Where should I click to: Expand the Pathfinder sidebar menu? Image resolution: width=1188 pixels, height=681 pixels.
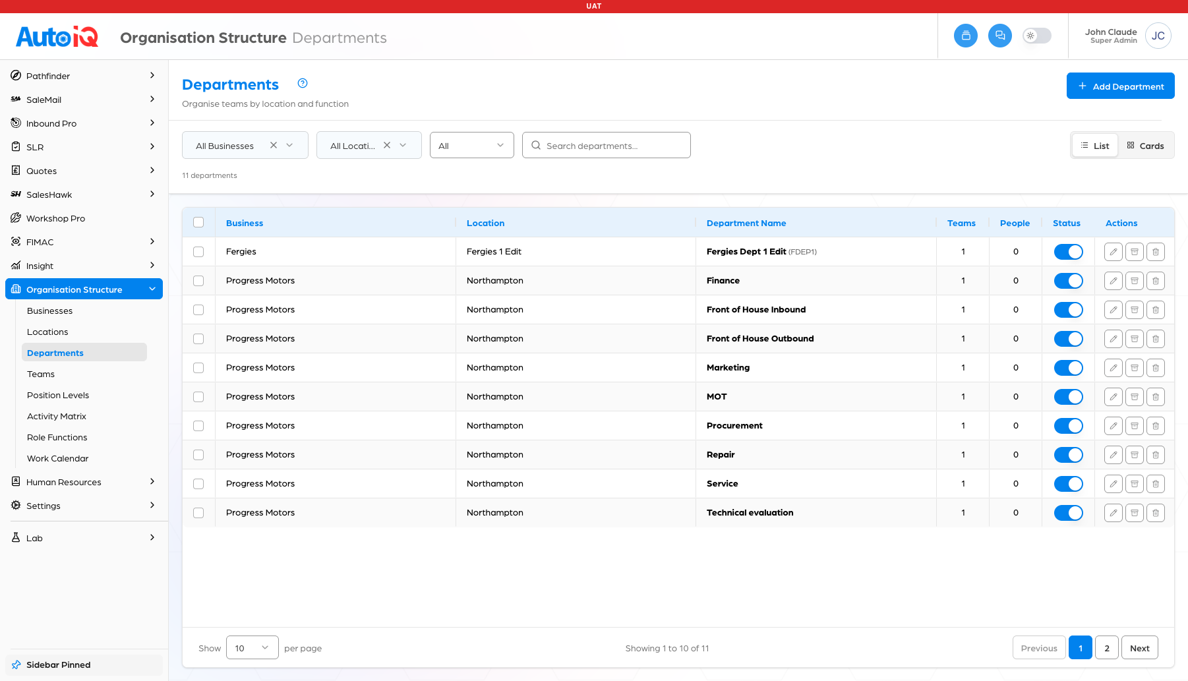pyautogui.click(x=84, y=76)
